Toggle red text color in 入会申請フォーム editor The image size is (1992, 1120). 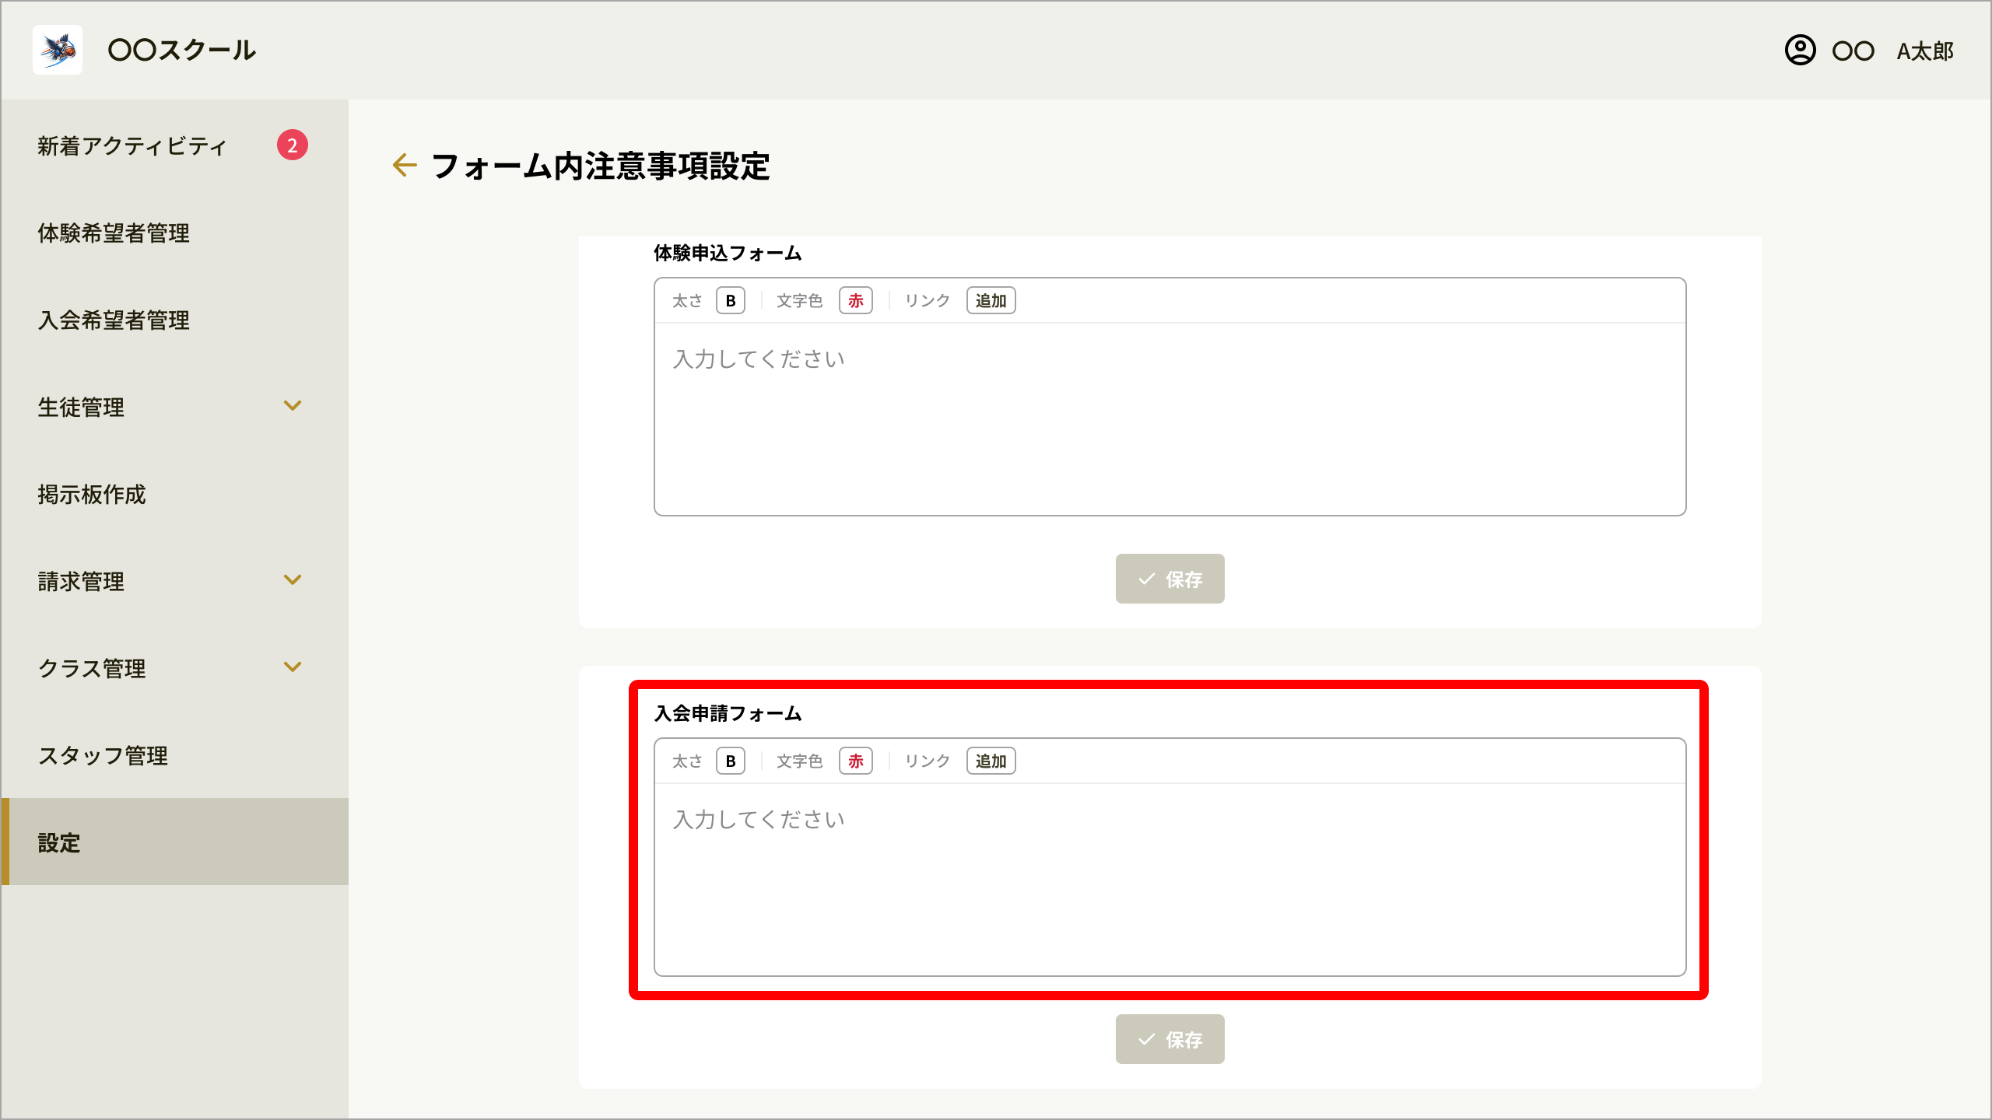(854, 761)
